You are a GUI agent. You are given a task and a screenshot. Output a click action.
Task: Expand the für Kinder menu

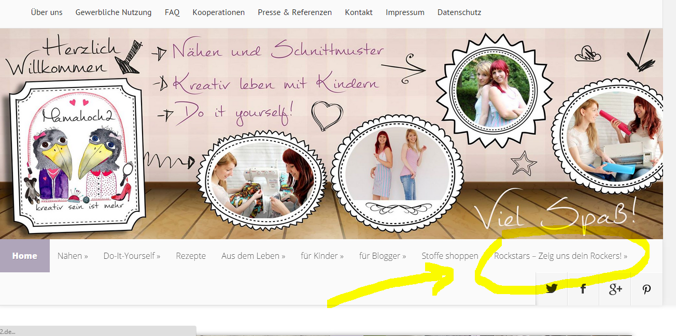click(x=322, y=256)
